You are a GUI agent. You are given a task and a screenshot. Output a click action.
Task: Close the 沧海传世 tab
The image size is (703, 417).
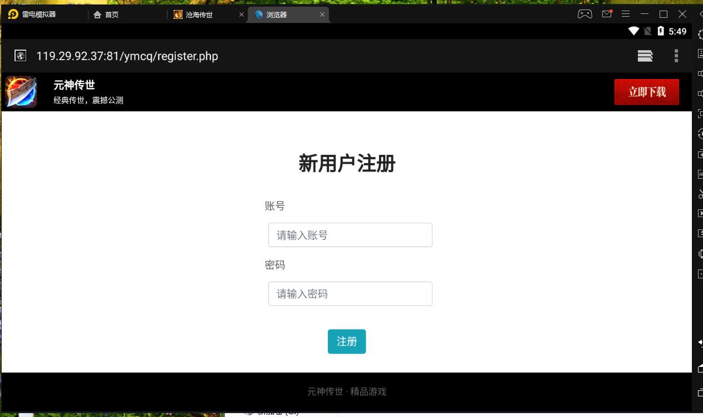[242, 14]
